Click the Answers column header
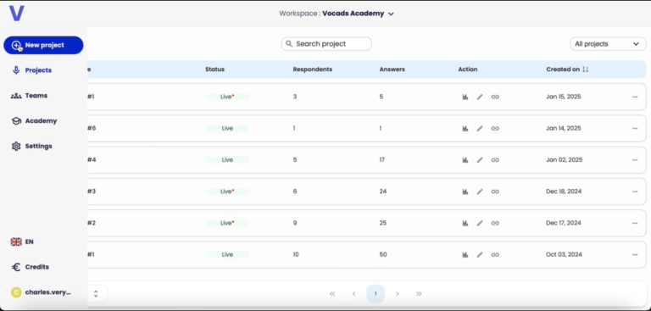 [392, 69]
